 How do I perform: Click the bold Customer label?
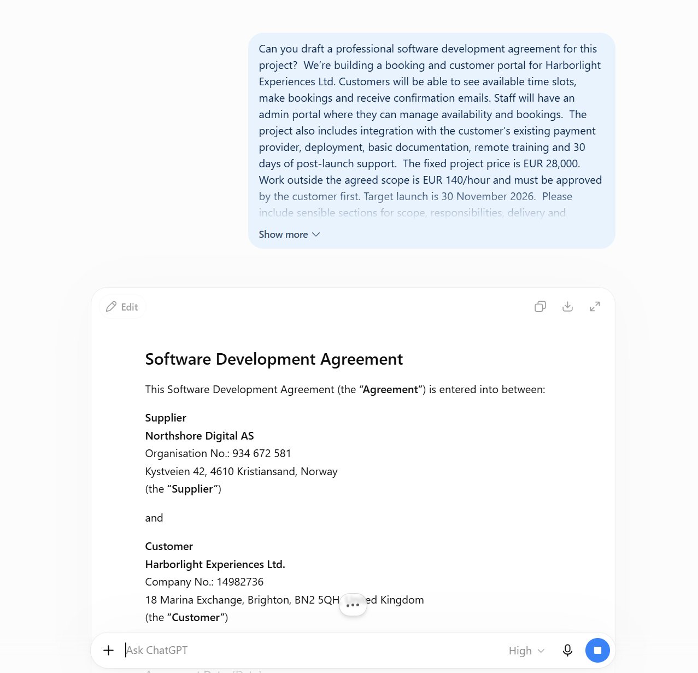point(169,546)
